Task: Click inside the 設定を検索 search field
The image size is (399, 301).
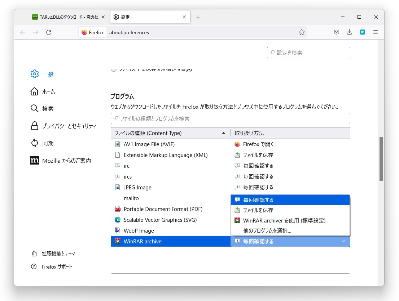Action: [308, 52]
